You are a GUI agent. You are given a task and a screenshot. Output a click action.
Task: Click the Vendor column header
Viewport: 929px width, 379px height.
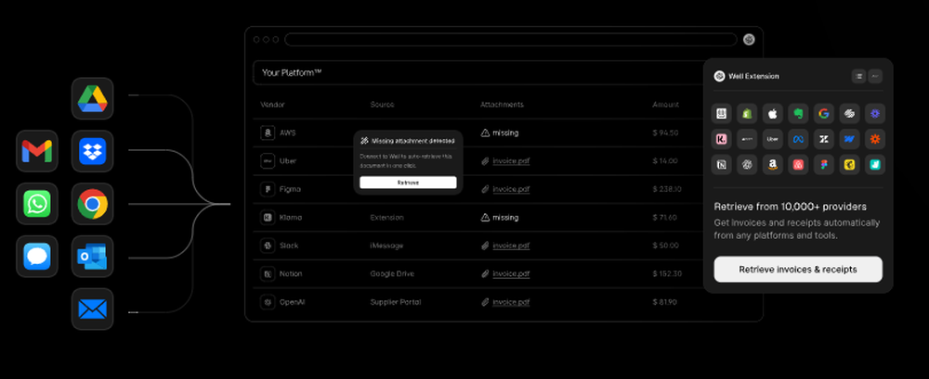[x=272, y=105]
